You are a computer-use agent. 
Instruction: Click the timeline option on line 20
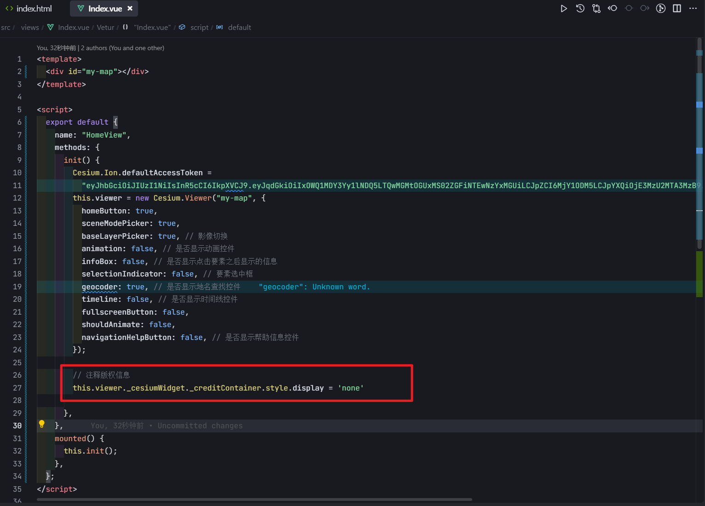click(99, 299)
